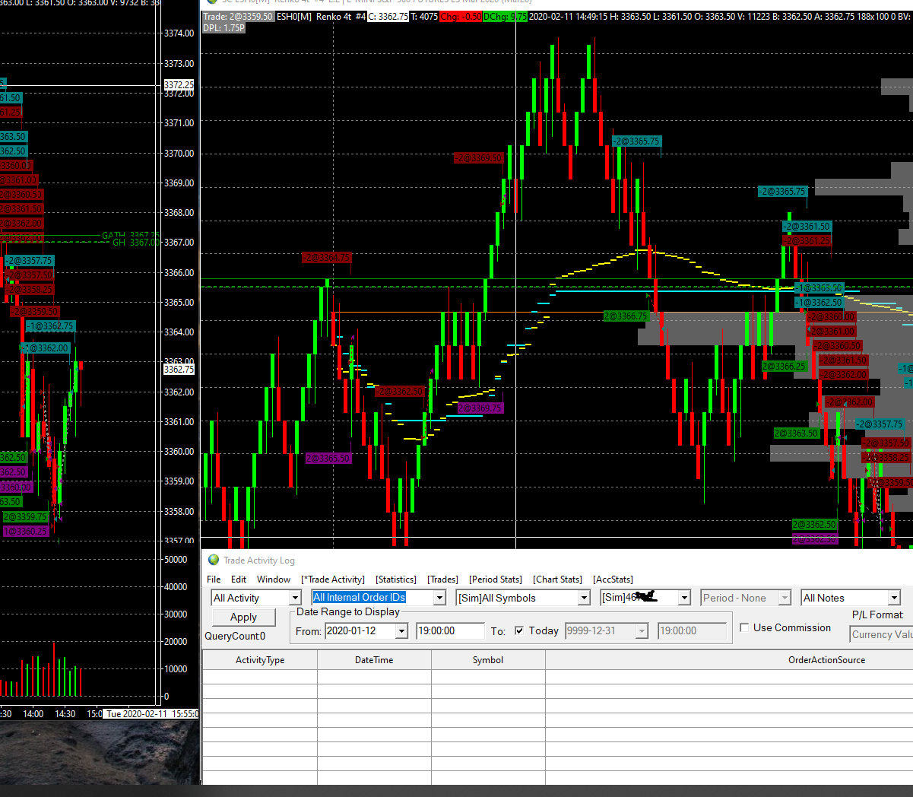Image resolution: width=913 pixels, height=797 pixels.
Task: Switch to the [Period Stats] tab
Action: click(x=496, y=579)
